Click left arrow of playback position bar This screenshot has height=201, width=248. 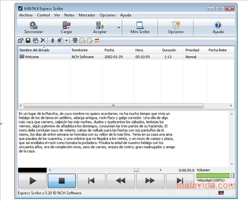(x=50, y=170)
